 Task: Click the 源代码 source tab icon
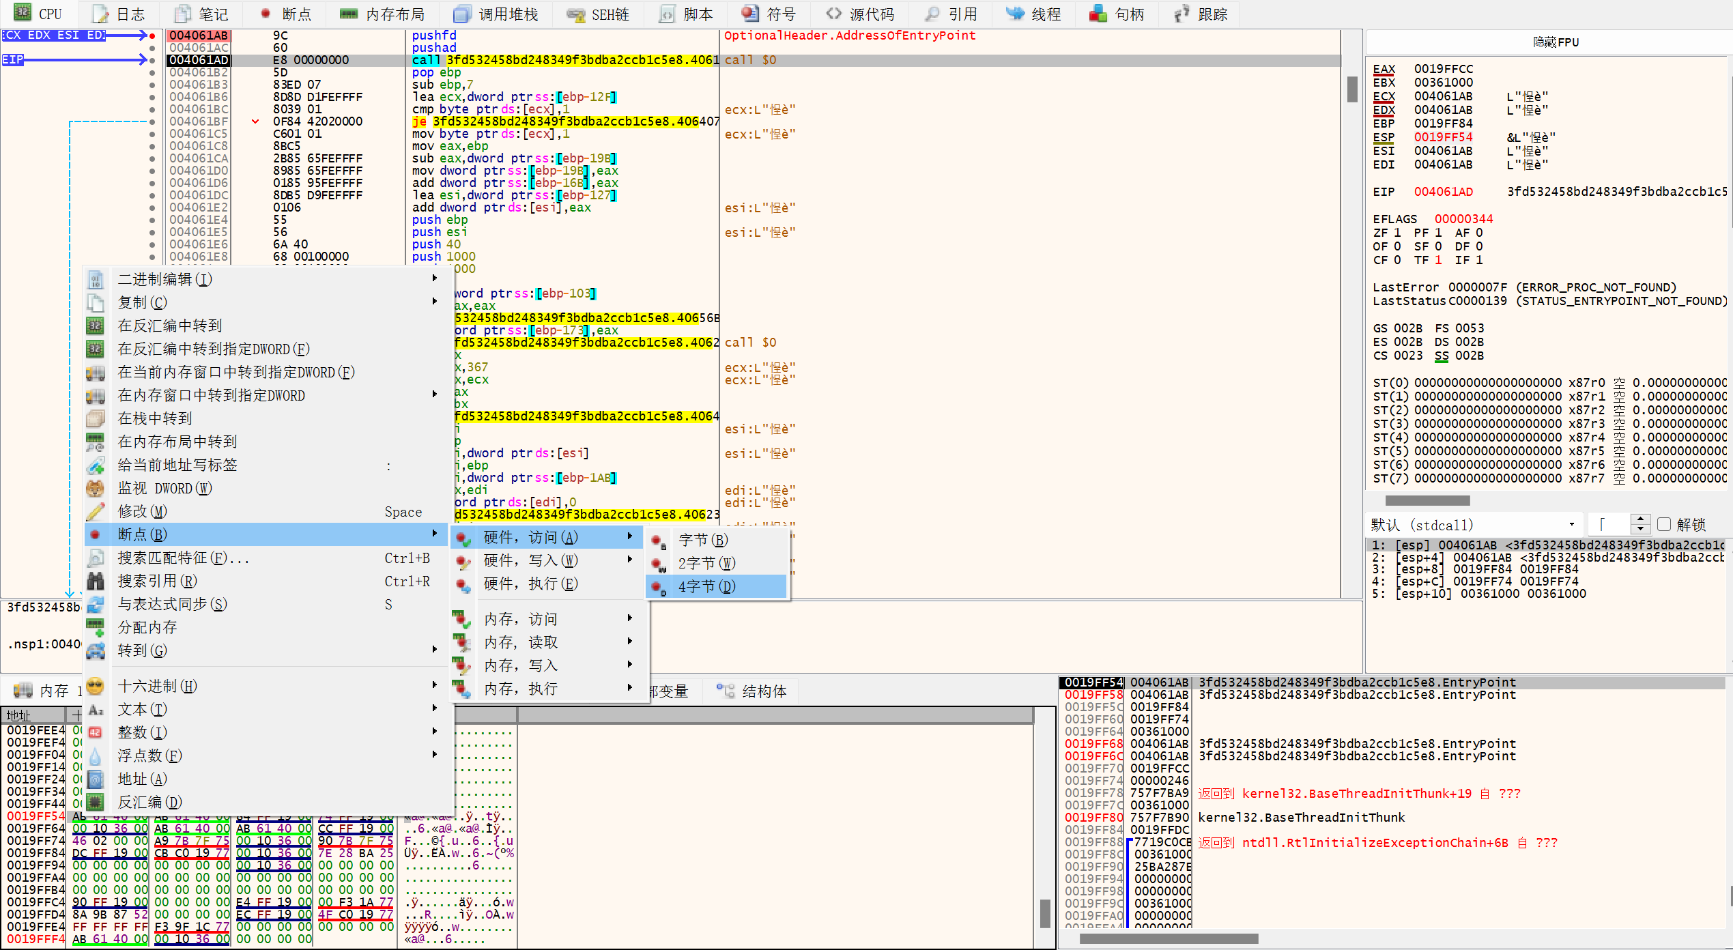(x=833, y=14)
